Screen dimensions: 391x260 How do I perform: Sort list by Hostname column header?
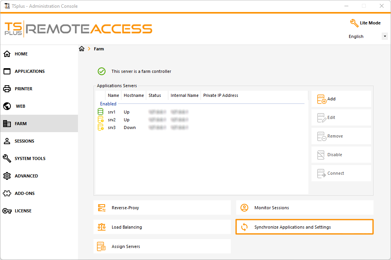coord(133,95)
